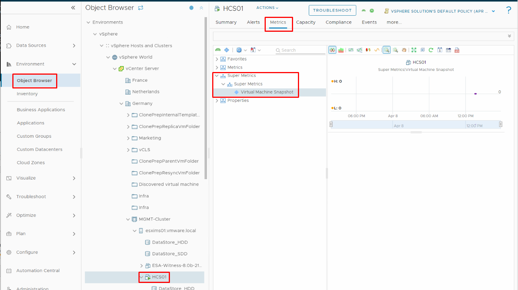This screenshot has width=518, height=290.
Task: Open Inventory in the left sidebar
Action: [x=27, y=94]
